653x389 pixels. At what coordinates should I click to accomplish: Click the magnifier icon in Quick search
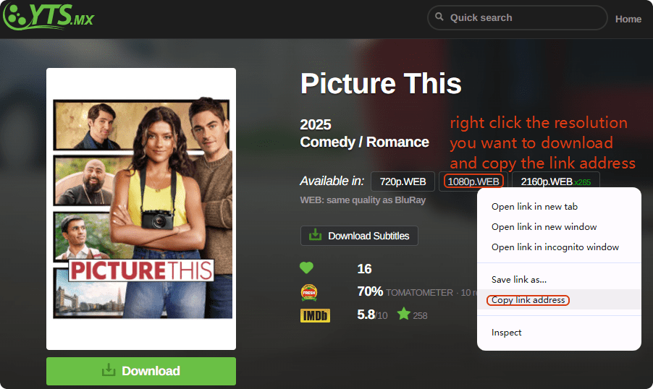click(x=439, y=17)
